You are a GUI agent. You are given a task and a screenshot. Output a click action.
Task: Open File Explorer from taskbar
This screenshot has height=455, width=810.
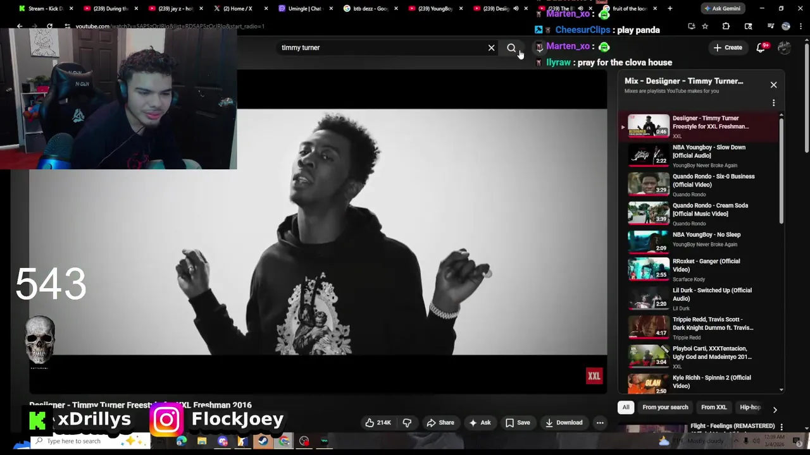tap(202, 441)
